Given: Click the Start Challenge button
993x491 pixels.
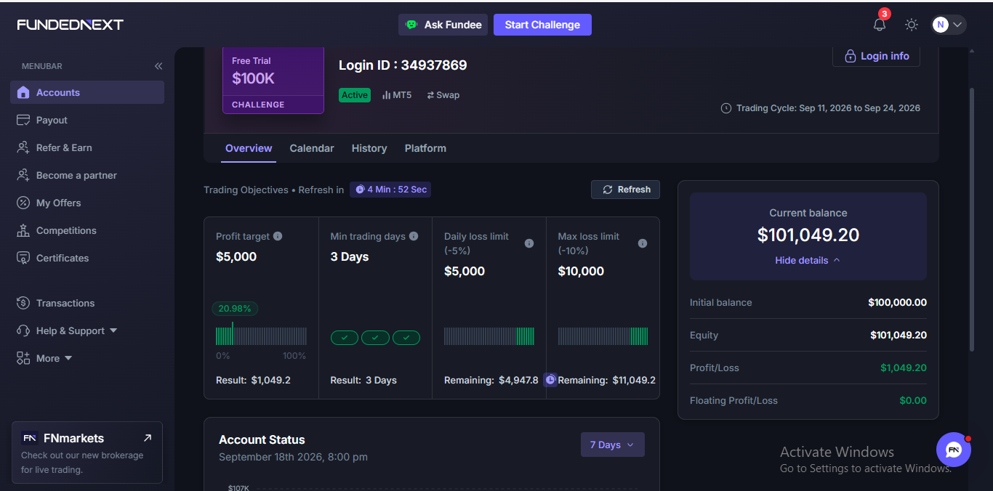Looking at the screenshot, I should pyautogui.click(x=542, y=25).
